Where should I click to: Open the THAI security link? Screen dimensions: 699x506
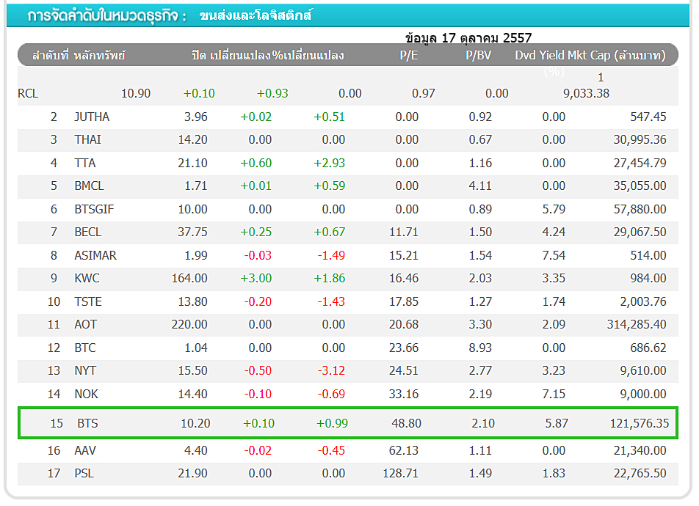coord(87,139)
